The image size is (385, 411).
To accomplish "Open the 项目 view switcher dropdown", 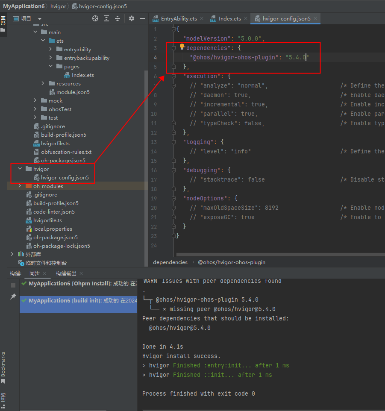I will [x=40, y=18].
